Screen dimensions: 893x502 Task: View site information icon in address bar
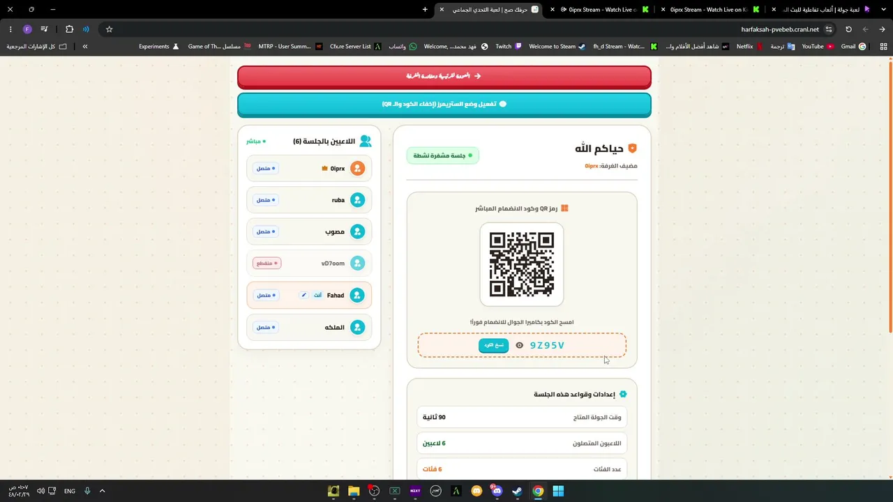coord(829,29)
